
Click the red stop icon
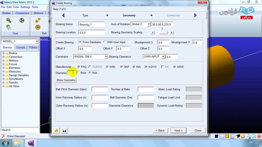point(259,136)
